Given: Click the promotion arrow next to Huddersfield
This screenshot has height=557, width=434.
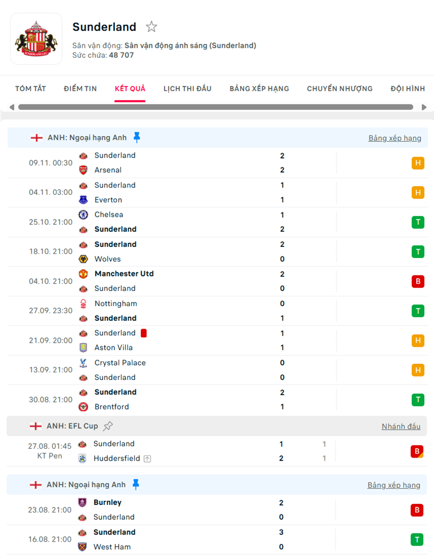Looking at the screenshot, I should pyautogui.click(x=148, y=459).
